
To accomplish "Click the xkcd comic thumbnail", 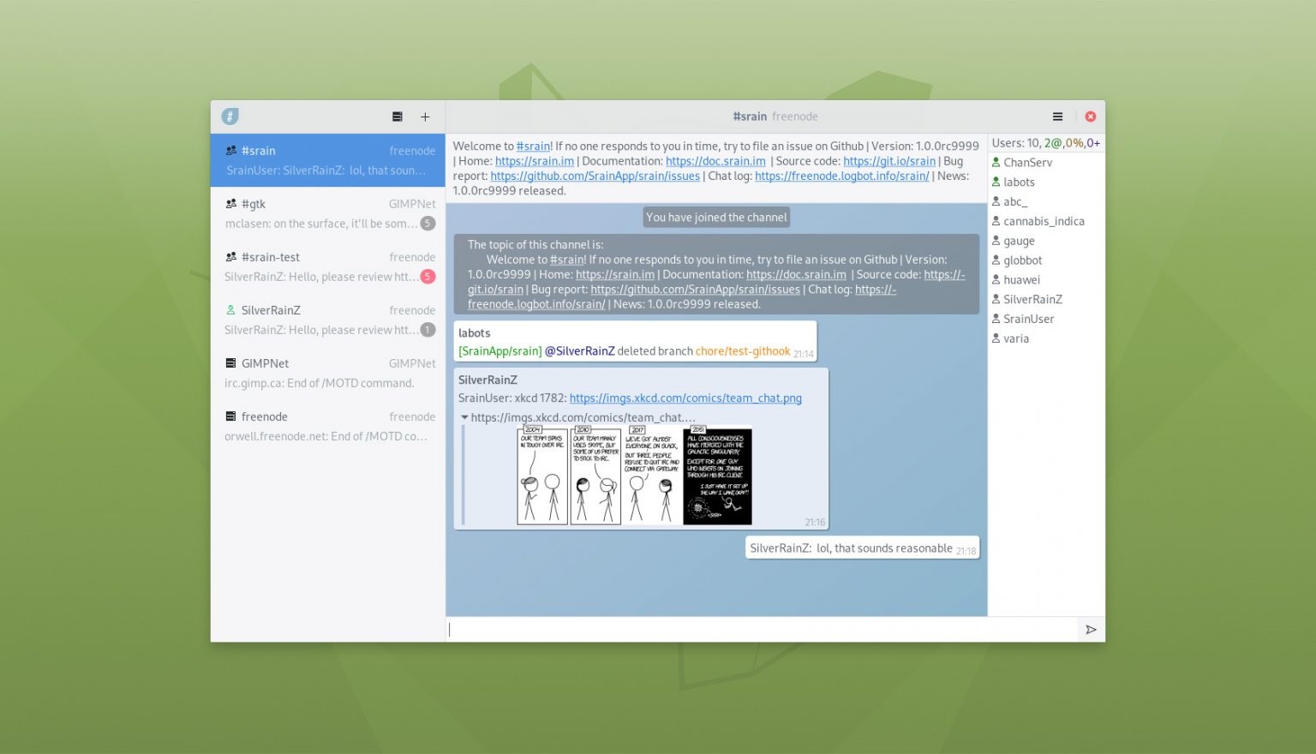I will pyautogui.click(x=632, y=475).
